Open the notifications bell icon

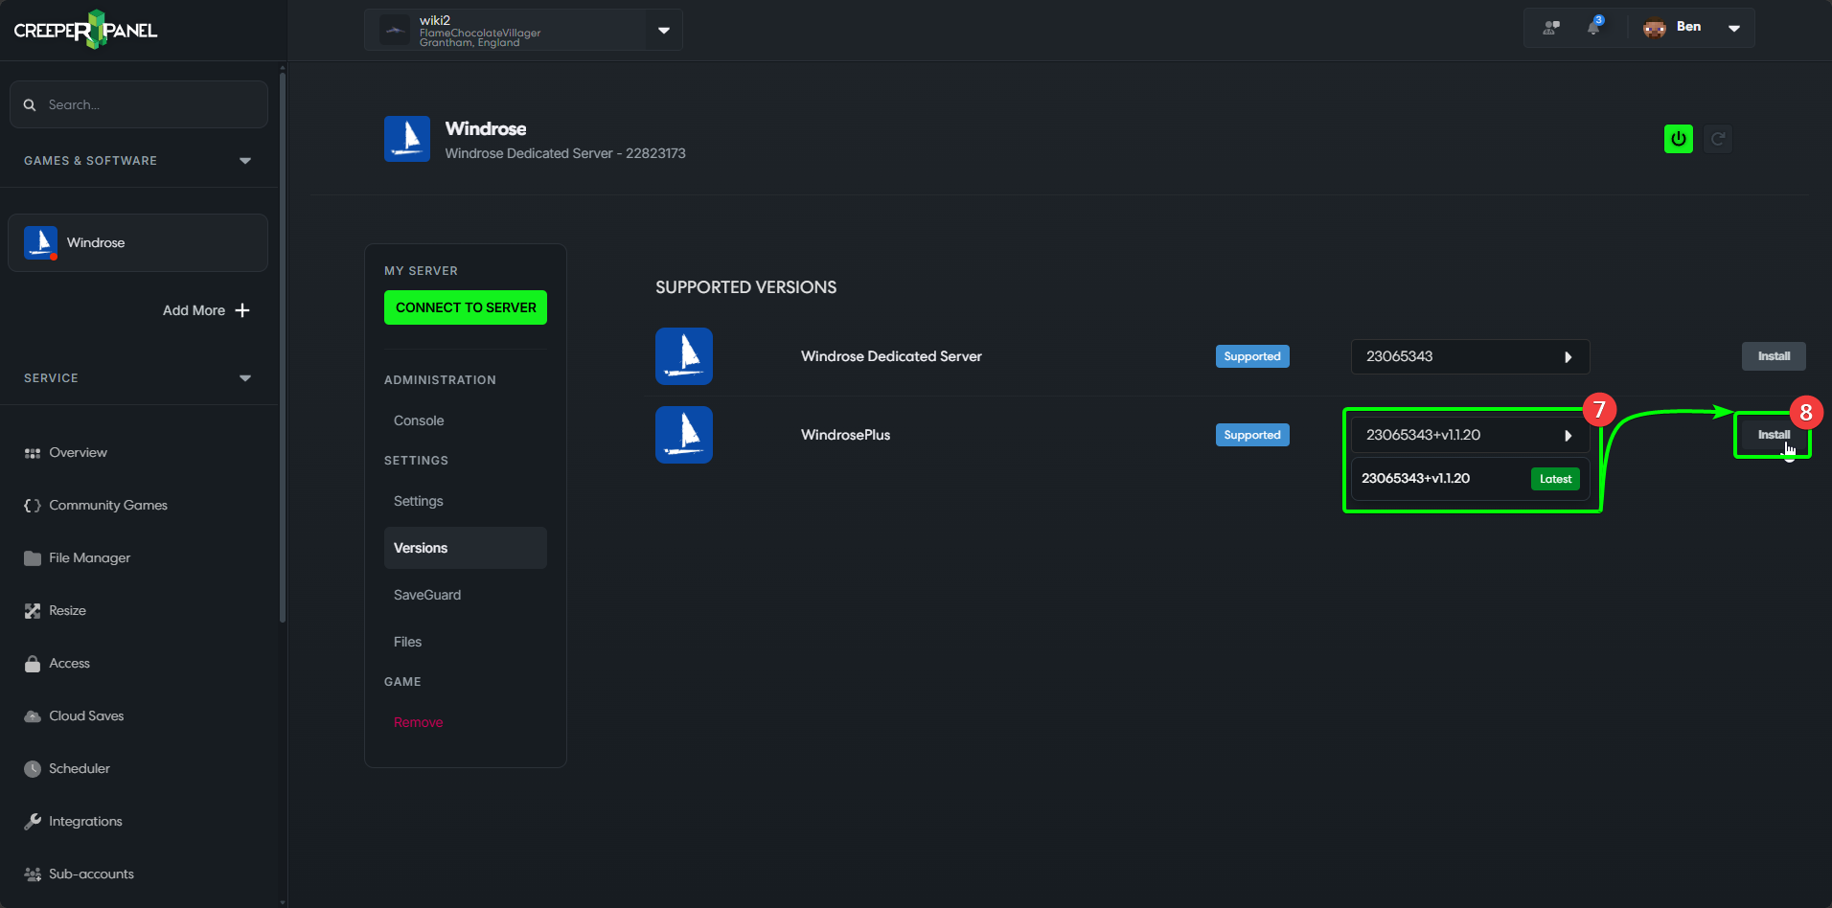1594,27
